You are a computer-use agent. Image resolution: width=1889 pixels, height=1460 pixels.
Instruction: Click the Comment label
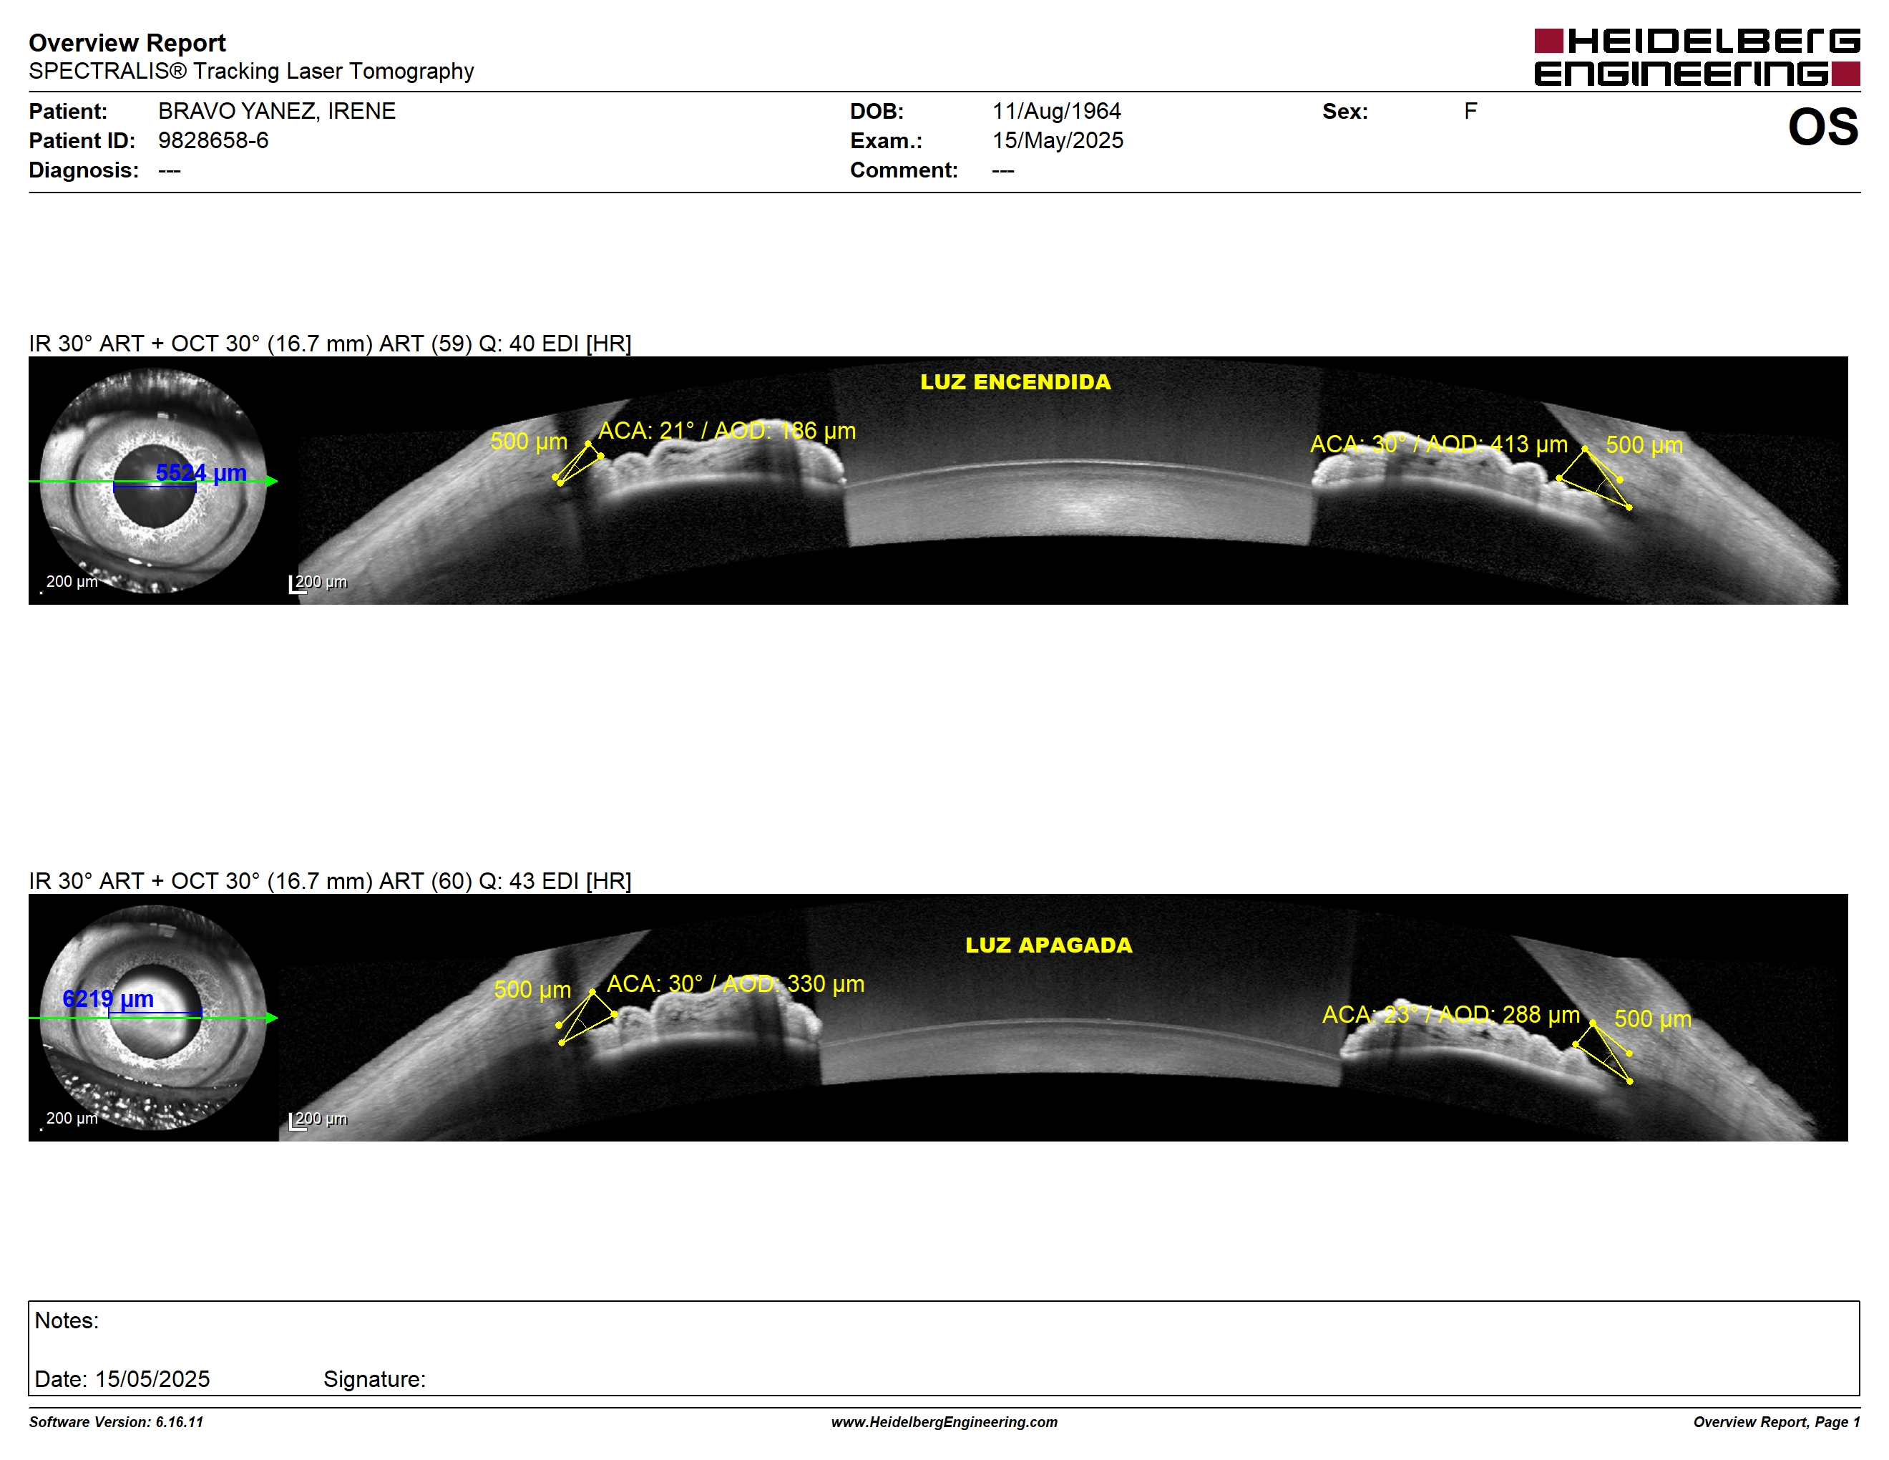click(x=904, y=170)
